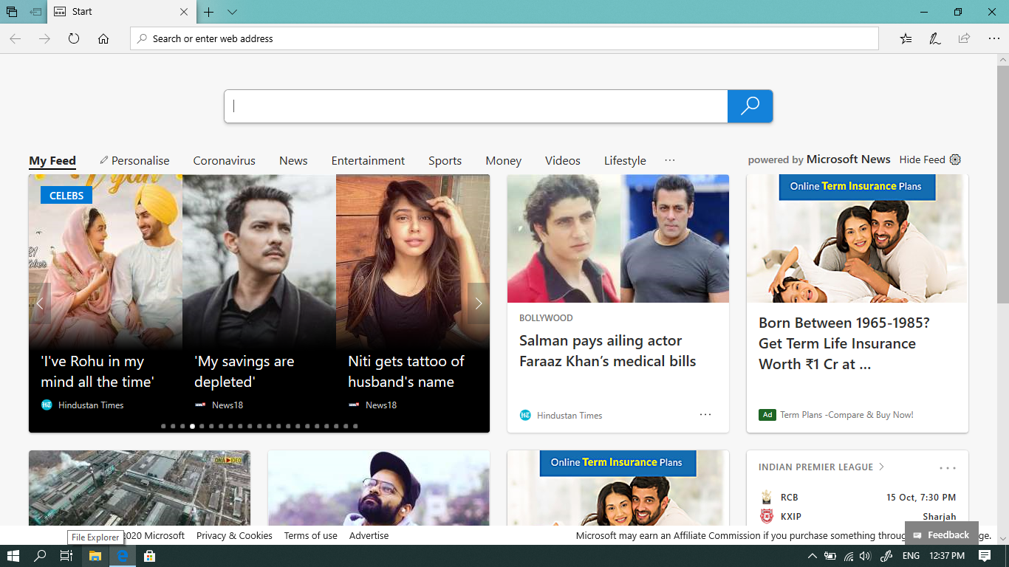Viewport: 1009px width, 567px height.
Task: Switch to the Coronavirus tab
Action: pyautogui.click(x=224, y=160)
